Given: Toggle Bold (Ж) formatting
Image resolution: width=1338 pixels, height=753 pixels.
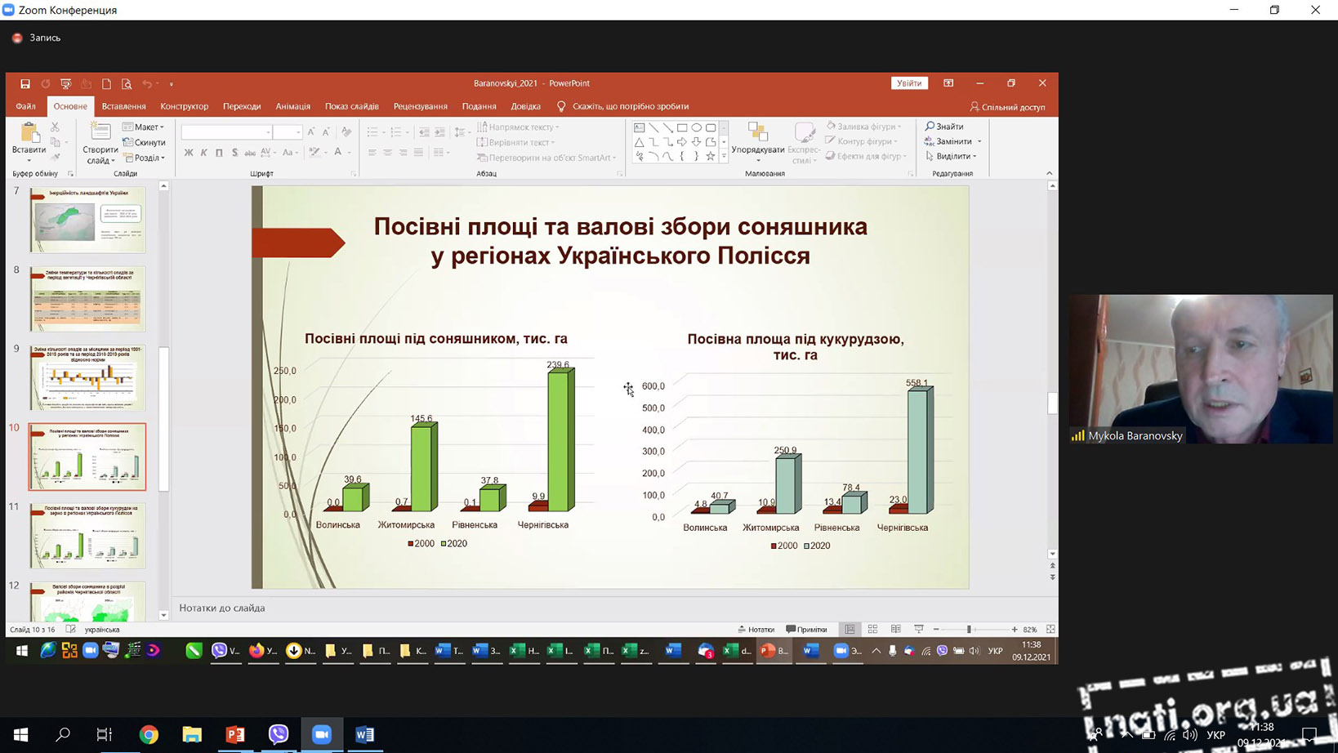Looking at the screenshot, I should point(189,153).
